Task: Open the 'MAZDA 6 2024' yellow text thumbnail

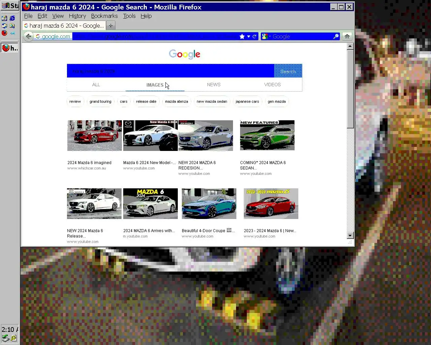Action: [x=151, y=203]
